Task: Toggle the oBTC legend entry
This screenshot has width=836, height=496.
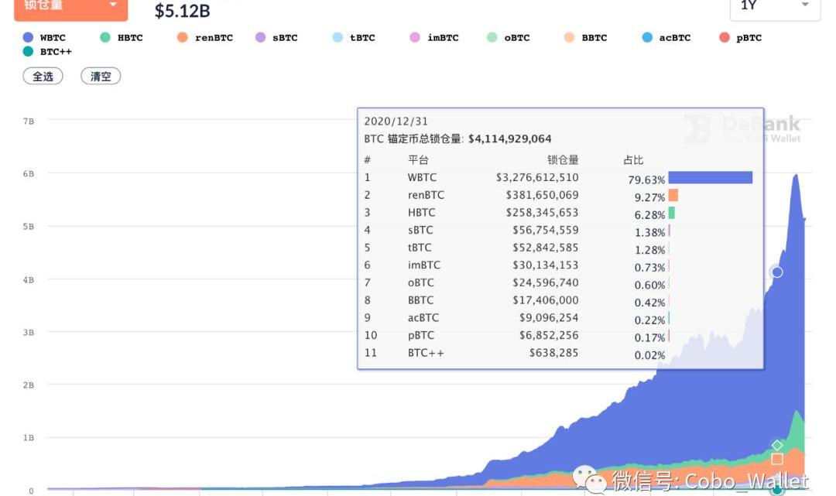Action: click(492, 38)
